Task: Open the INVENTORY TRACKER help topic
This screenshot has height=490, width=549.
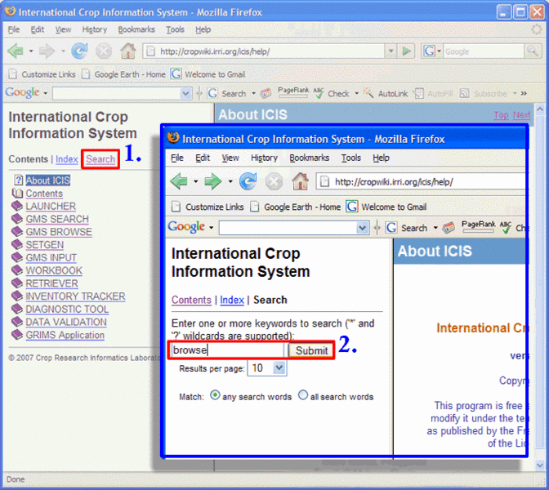Action: (x=75, y=296)
